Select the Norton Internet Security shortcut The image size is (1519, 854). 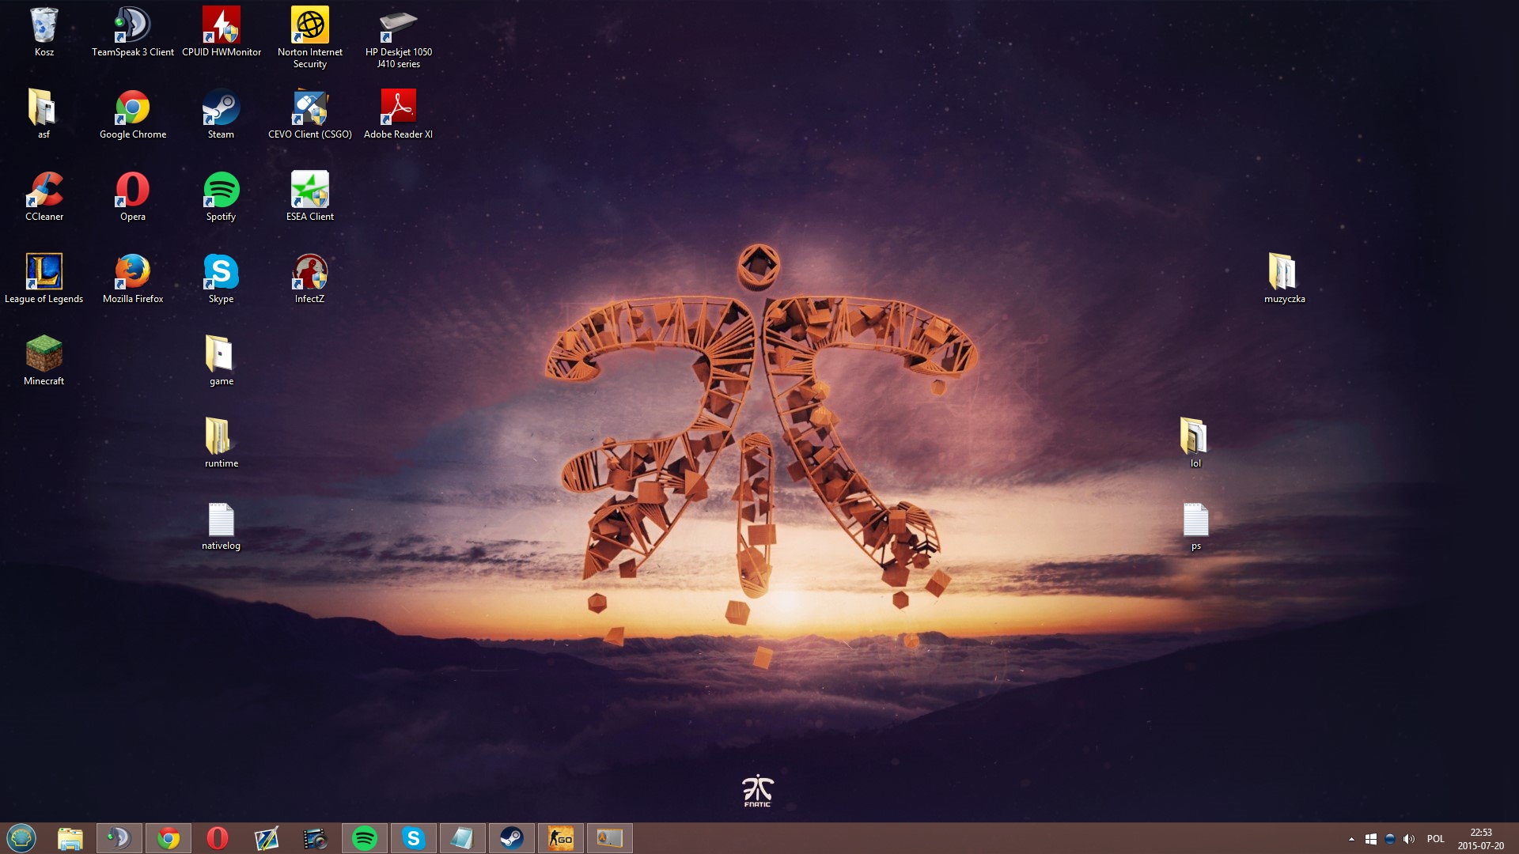310,38
